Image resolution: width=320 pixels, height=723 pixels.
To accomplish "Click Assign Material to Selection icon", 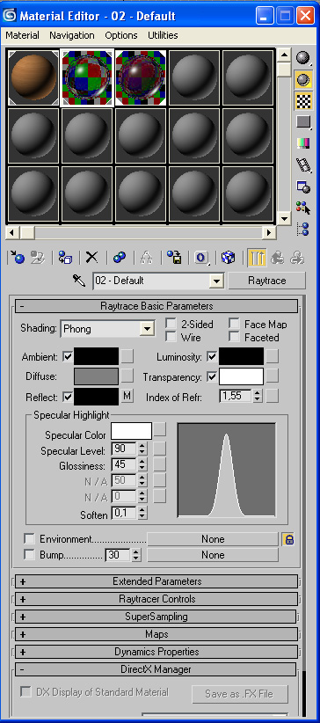I will point(65,258).
